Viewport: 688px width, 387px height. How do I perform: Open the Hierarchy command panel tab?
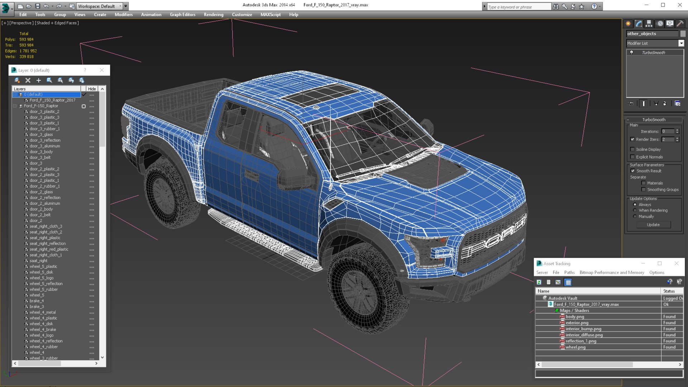(x=649, y=24)
